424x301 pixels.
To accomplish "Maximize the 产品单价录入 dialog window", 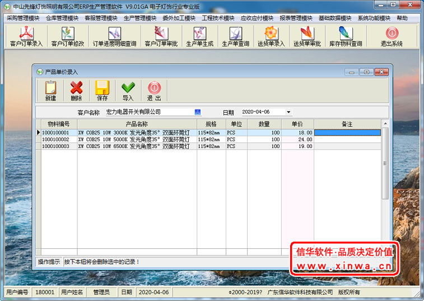I will click(367, 72).
